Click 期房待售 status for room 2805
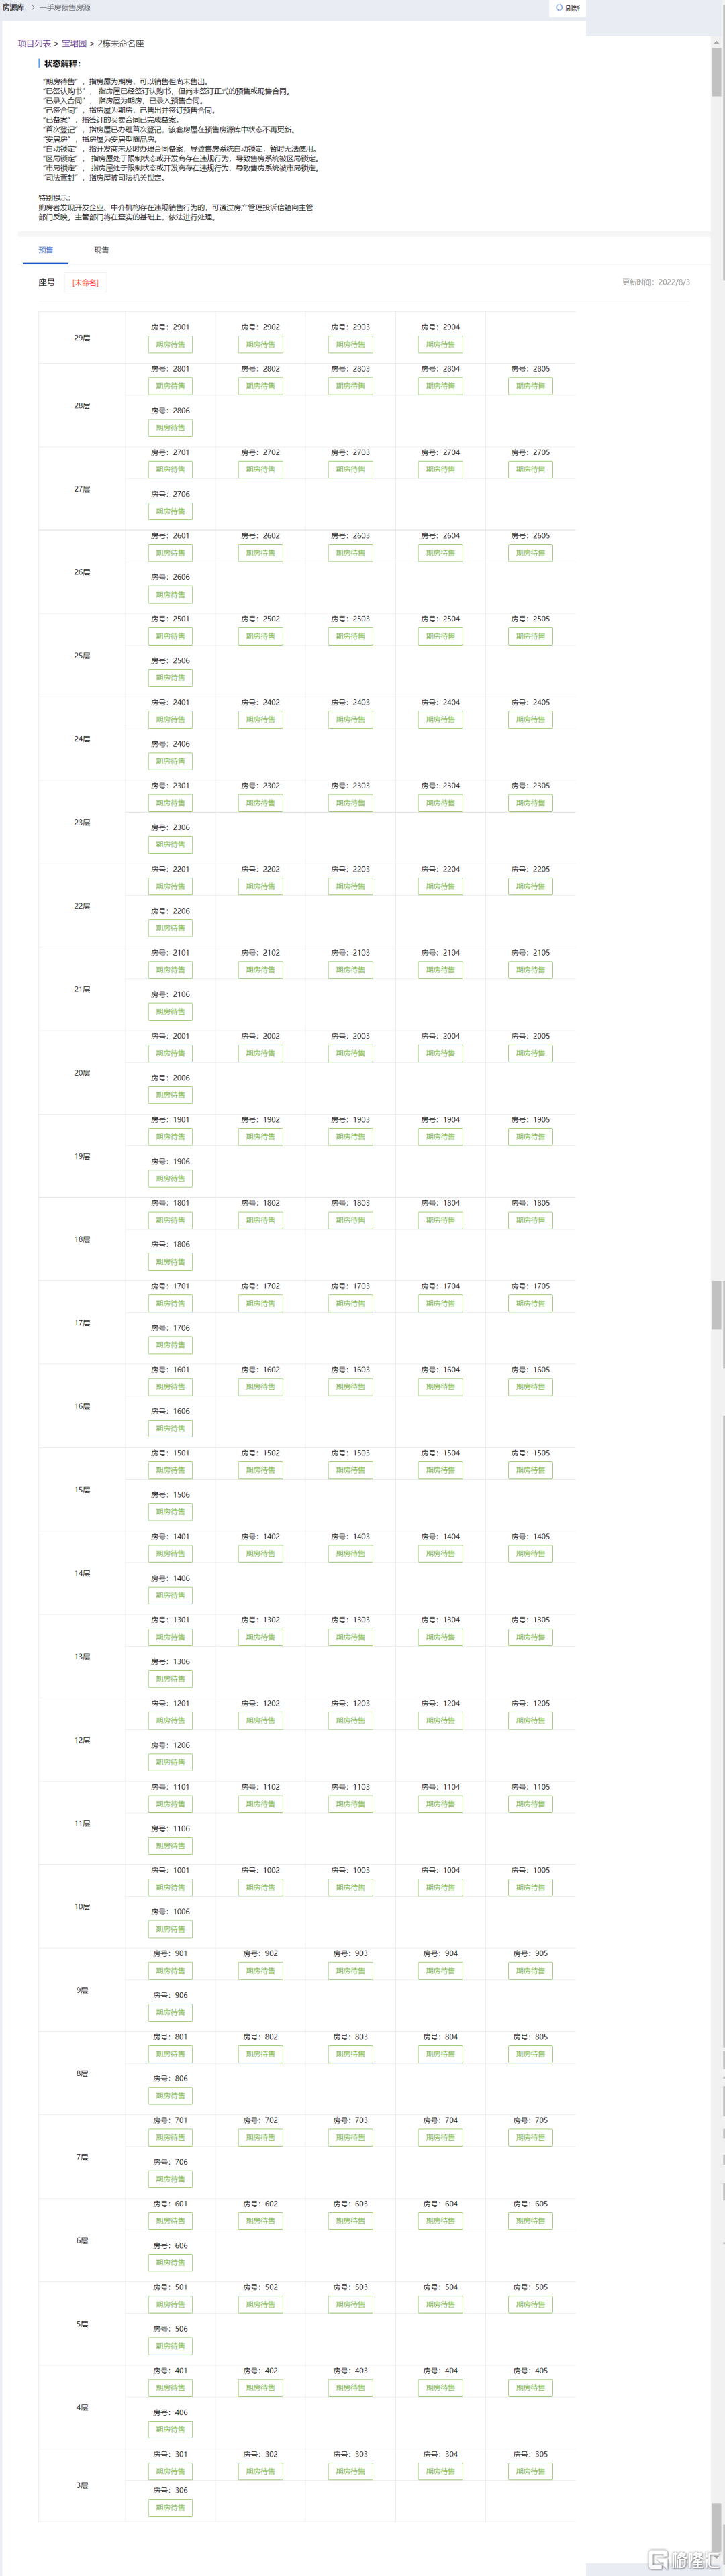Image resolution: width=725 pixels, height=2576 pixels. pyautogui.click(x=530, y=386)
